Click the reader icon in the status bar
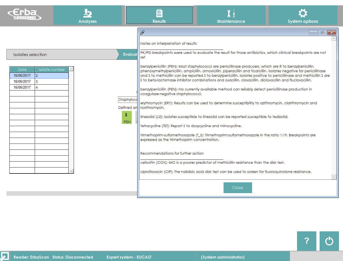This screenshot has height=261, width=343. tap(6, 256)
